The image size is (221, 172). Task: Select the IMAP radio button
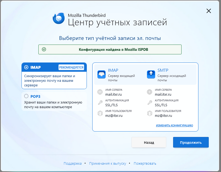tap(26, 67)
